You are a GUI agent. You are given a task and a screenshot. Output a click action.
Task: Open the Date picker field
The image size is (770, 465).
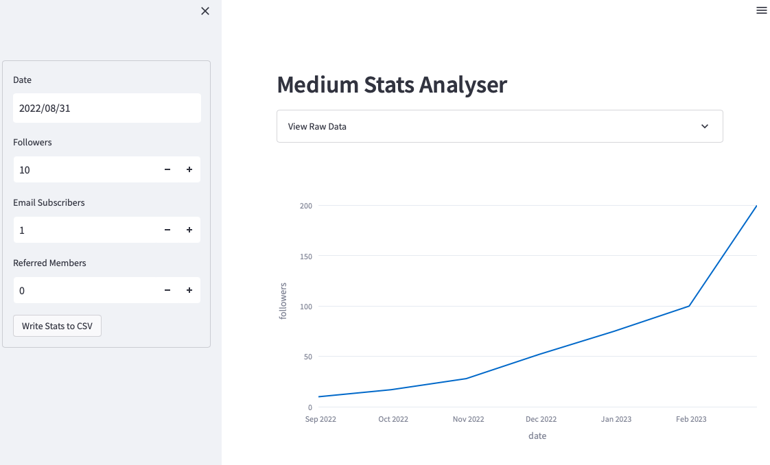coord(106,108)
